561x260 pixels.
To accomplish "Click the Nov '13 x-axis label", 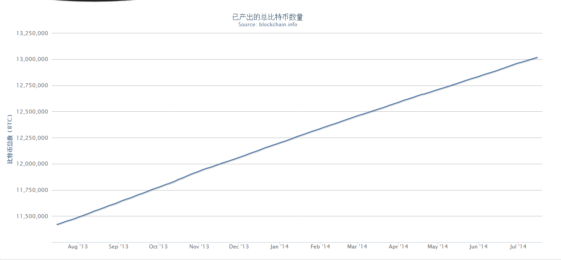I will [199, 246].
